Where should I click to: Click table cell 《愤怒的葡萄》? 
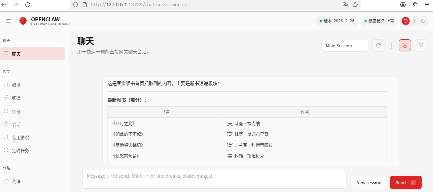coord(165,156)
